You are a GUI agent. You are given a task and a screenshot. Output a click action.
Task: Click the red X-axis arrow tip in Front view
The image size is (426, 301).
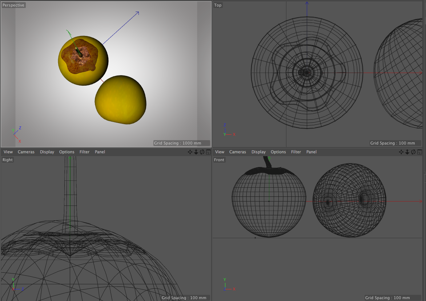point(421,201)
